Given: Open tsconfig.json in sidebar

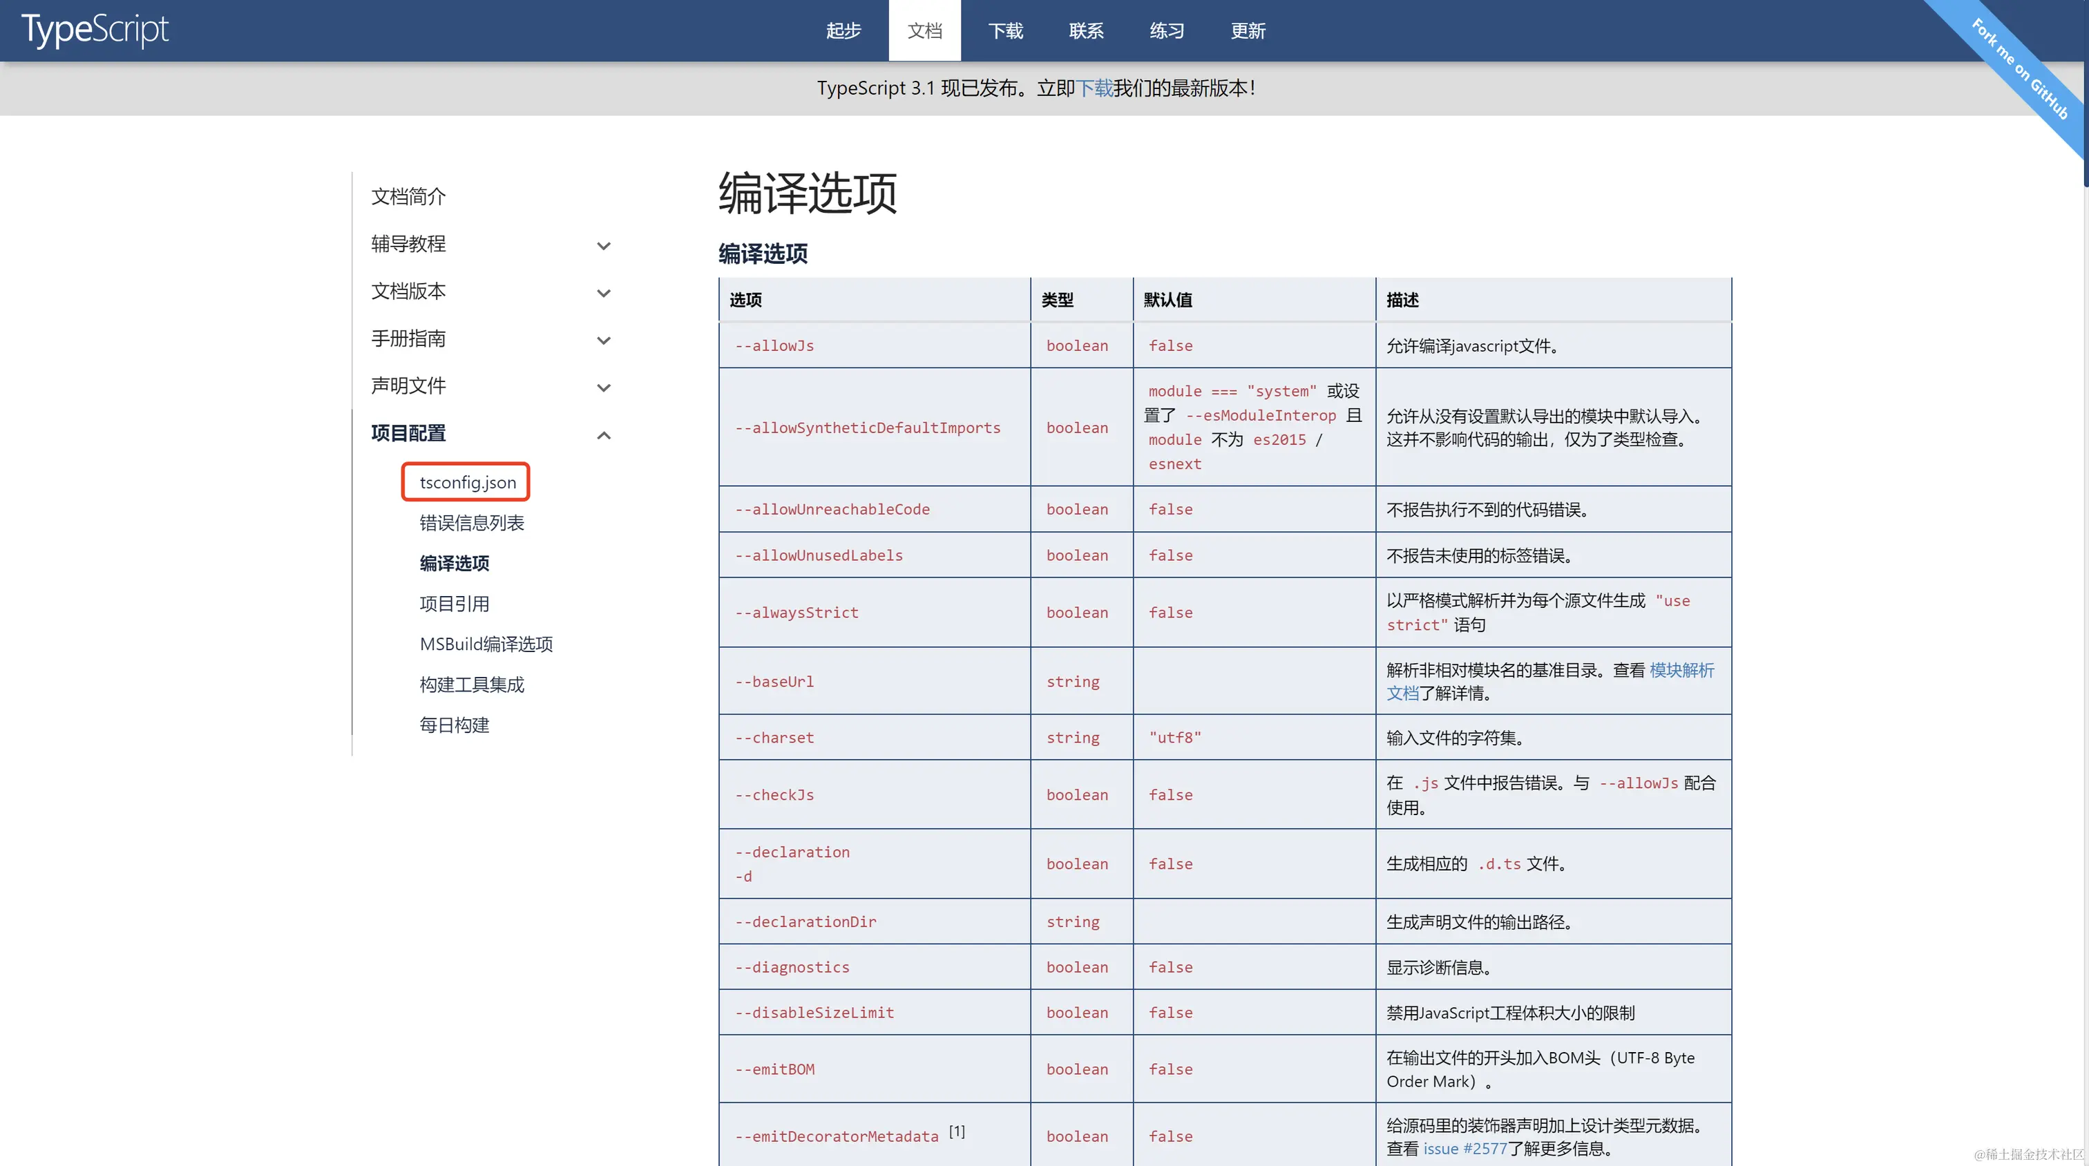Looking at the screenshot, I should click(467, 482).
